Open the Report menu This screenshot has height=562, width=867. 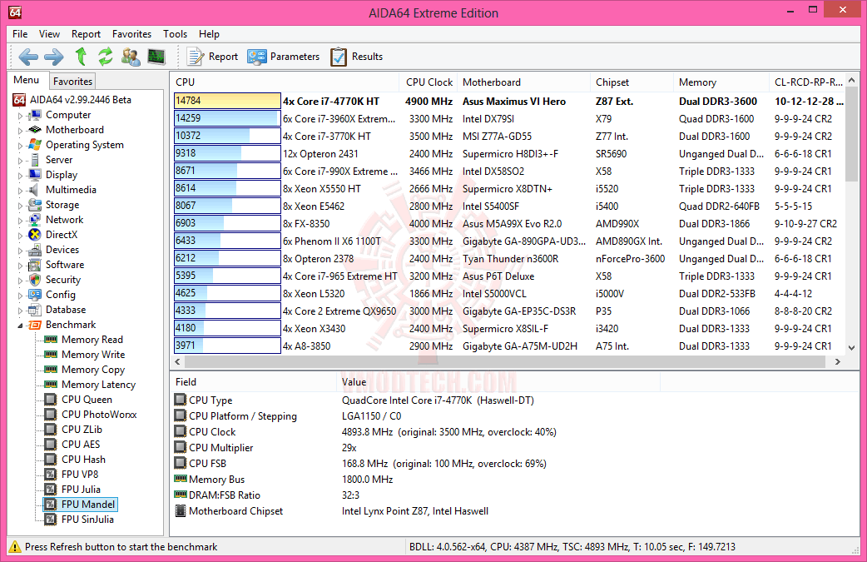(x=86, y=34)
